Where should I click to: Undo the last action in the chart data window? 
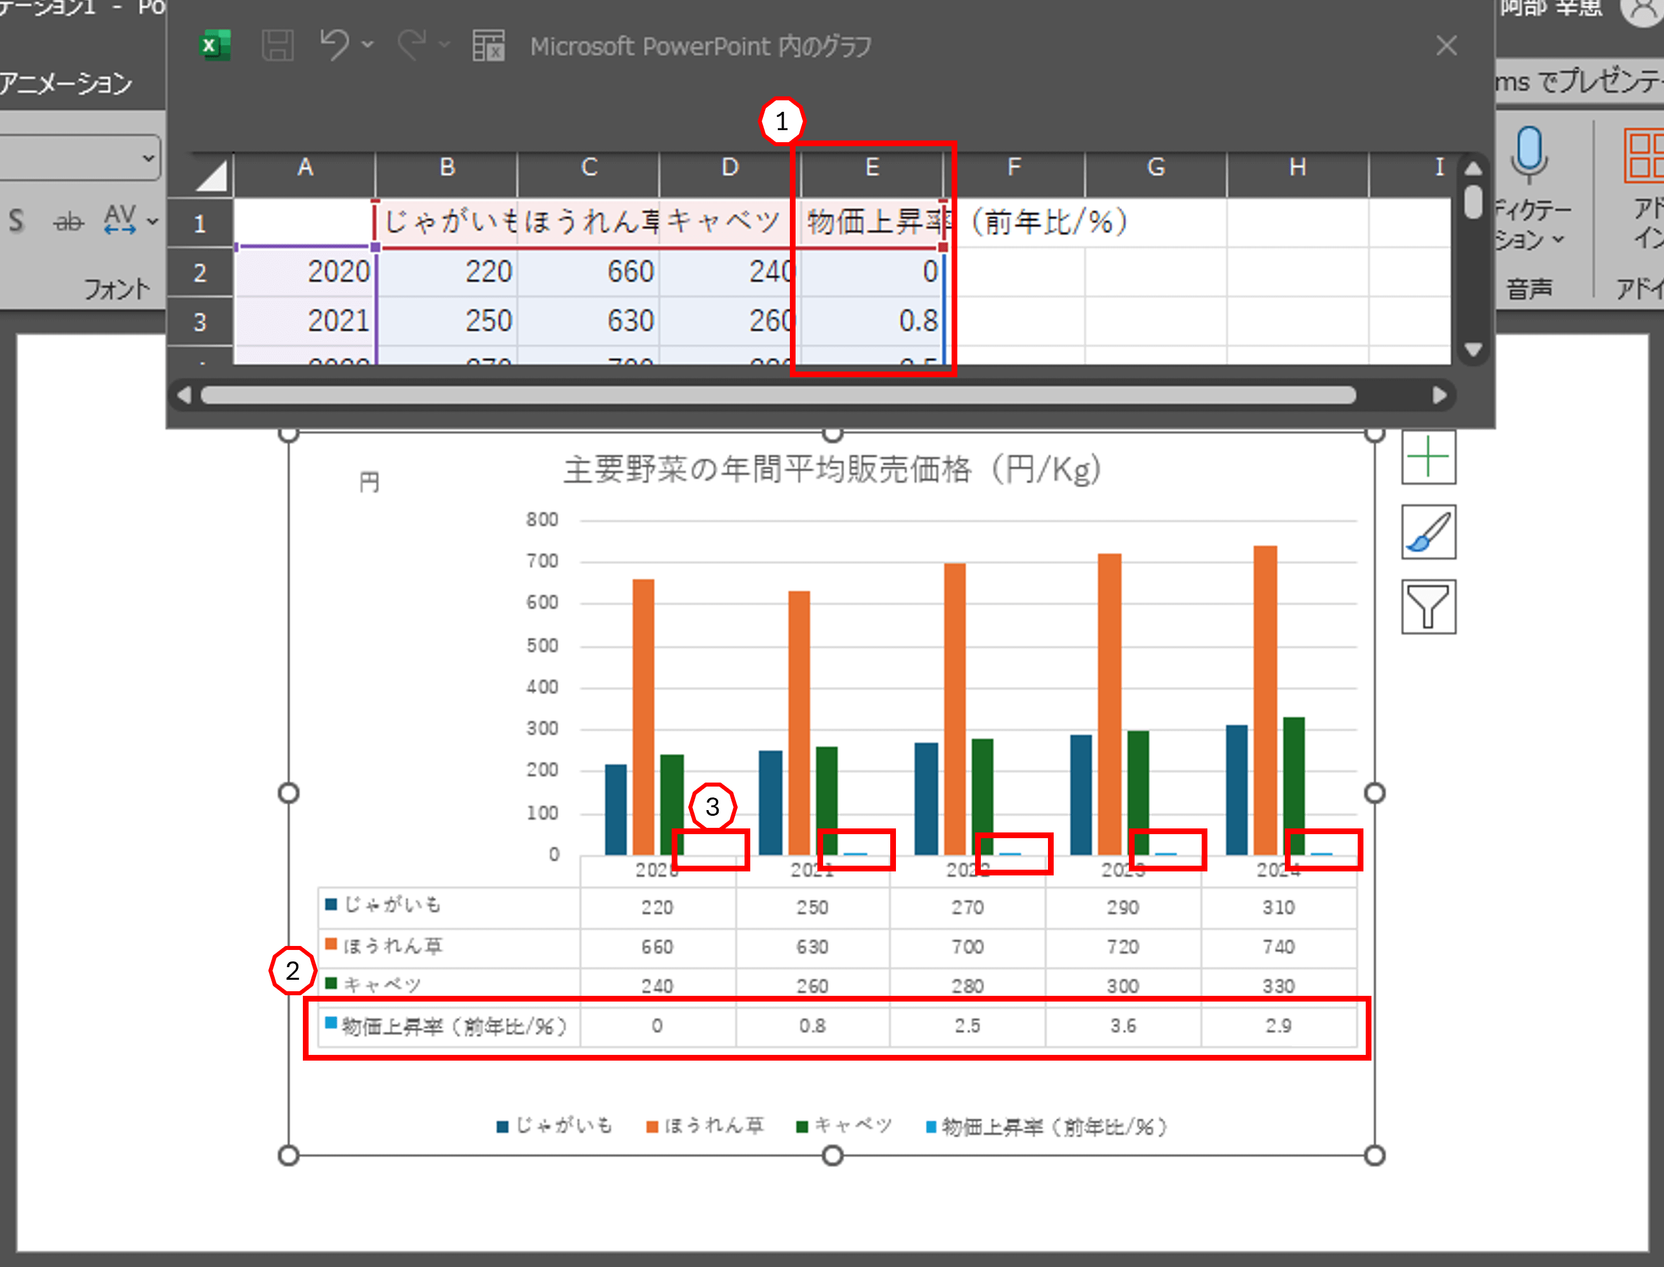coord(334,45)
